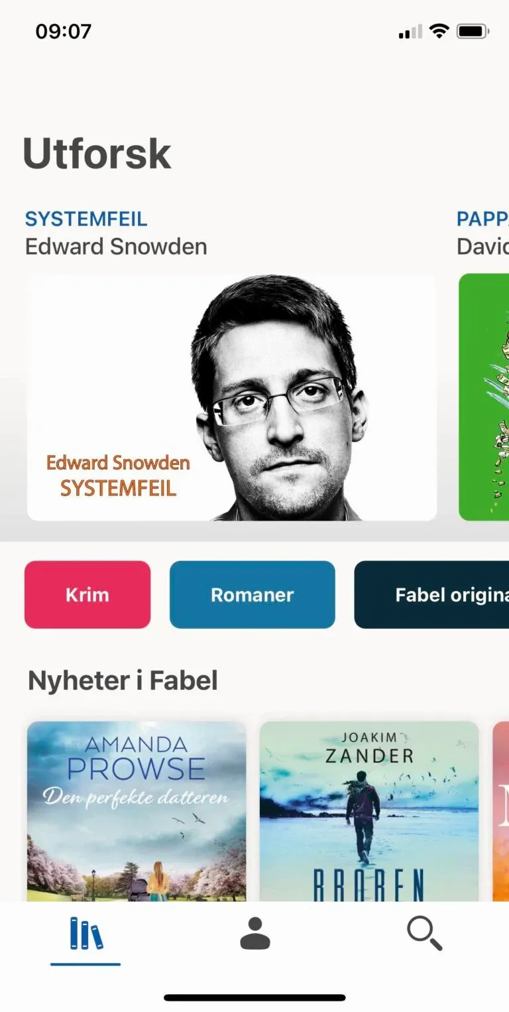
Task: Open the green book banner on the right
Action: (x=484, y=397)
